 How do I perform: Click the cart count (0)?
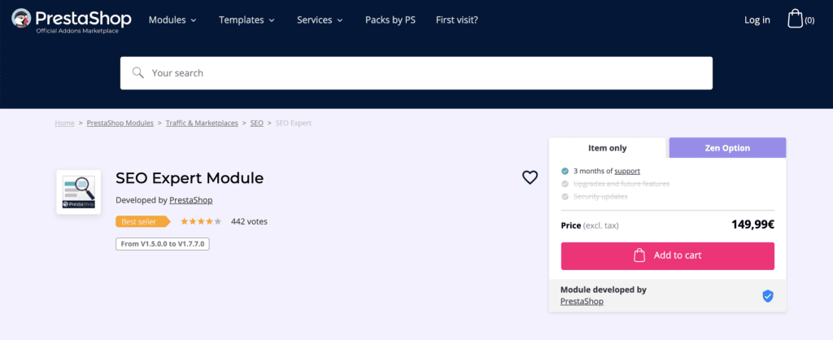809,20
